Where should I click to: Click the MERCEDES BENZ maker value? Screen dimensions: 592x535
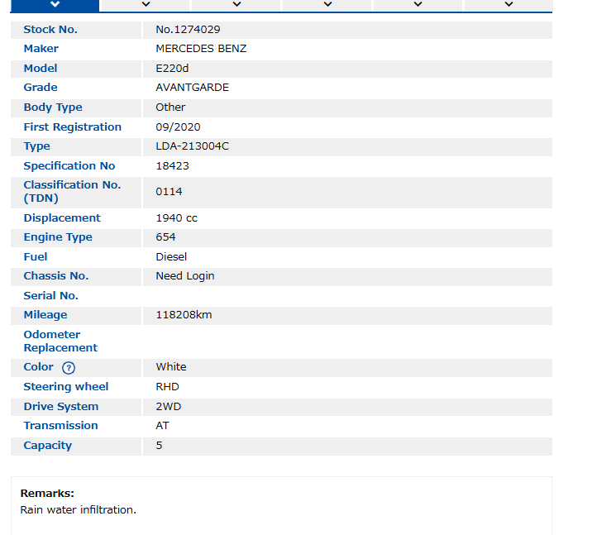click(x=201, y=49)
